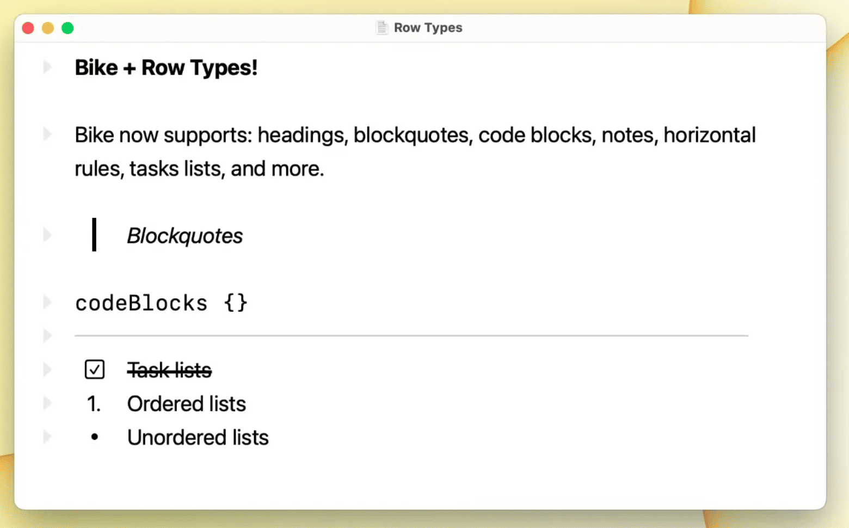Click the Unordered lists item text
The height and width of the screenshot is (528, 849).
[198, 438]
